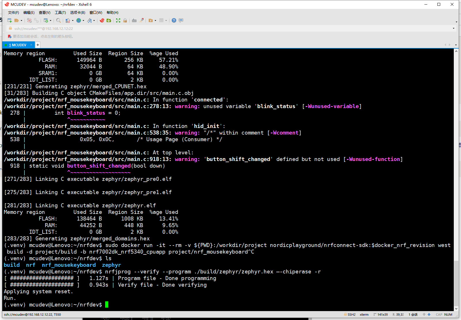Click the terminal prompt line at the cursor
The height and width of the screenshot is (320, 461).
(x=56, y=305)
